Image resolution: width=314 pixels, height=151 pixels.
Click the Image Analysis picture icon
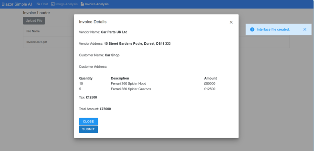coord(53,4)
